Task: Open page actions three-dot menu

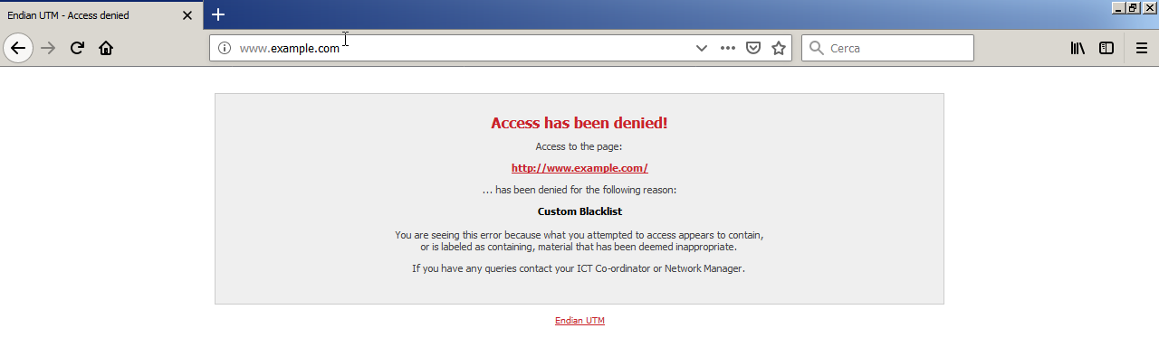Action: [728, 48]
